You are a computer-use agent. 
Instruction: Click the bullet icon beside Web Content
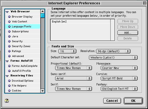(9, 22)
